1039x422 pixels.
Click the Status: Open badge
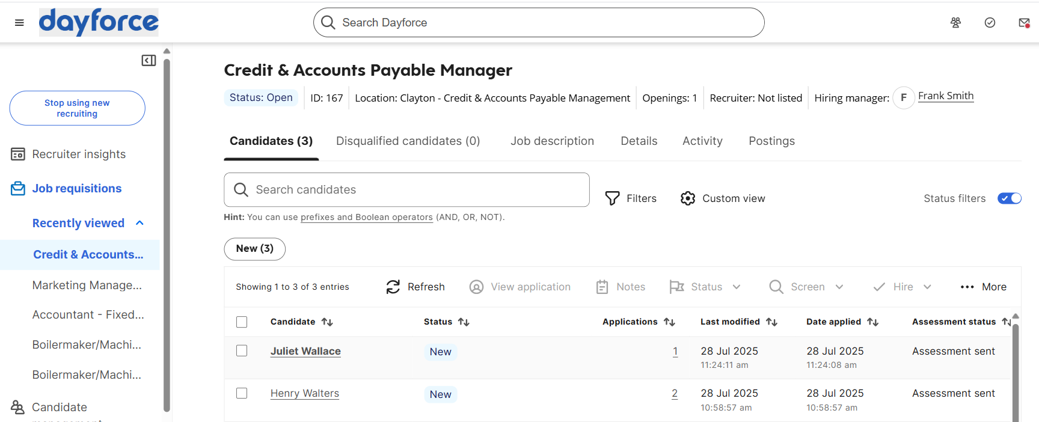pos(261,97)
